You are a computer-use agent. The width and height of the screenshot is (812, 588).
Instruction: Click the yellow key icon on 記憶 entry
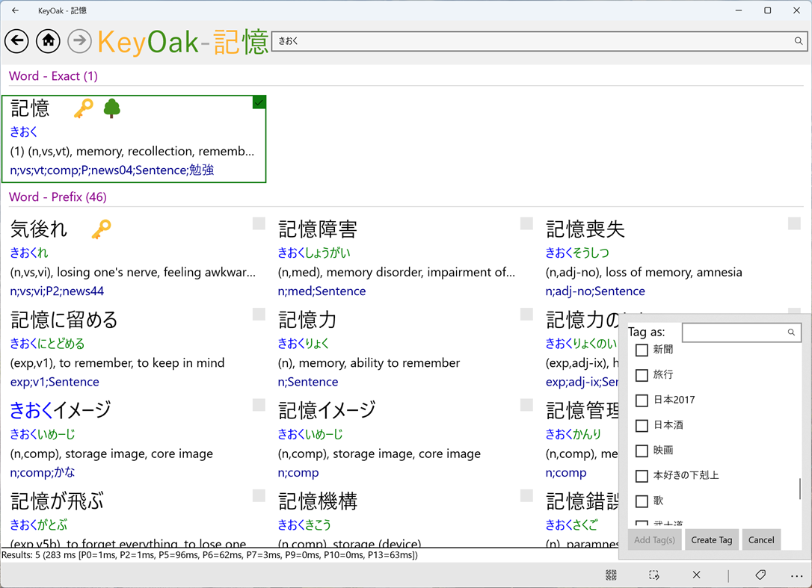[x=82, y=108]
